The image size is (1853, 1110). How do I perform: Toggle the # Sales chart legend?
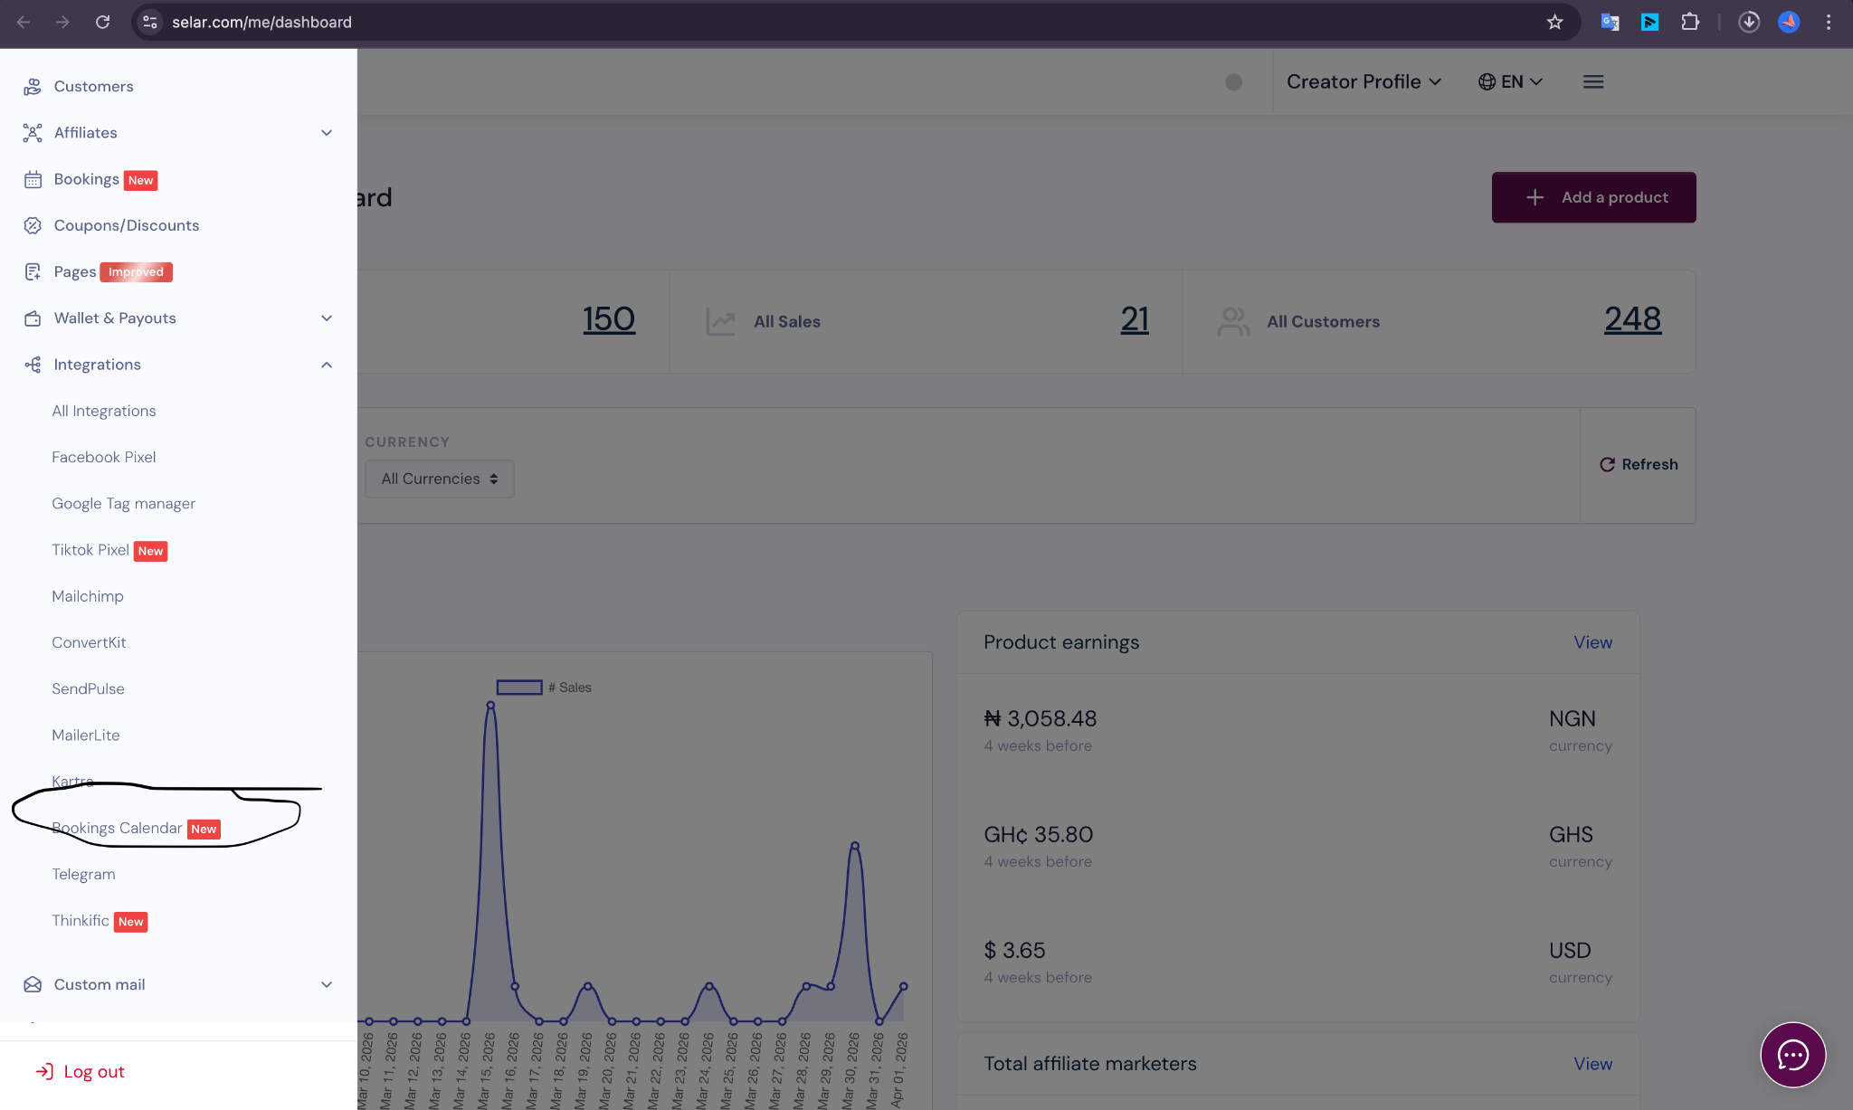click(519, 688)
